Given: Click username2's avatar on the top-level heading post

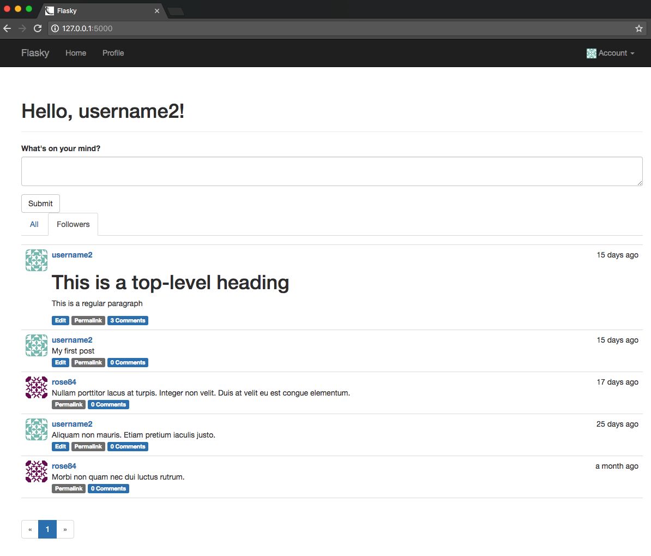Looking at the screenshot, I should click(37, 260).
